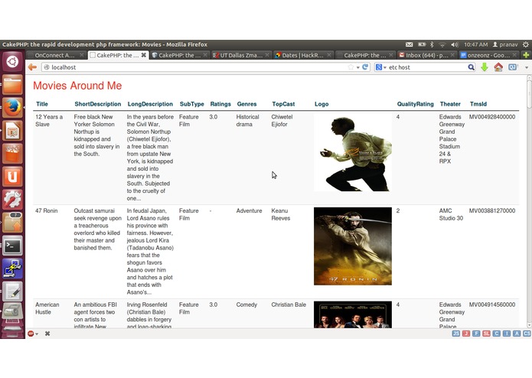The height and width of the screenshot is (378, 532).
Task: Open the volume indicator in top panel
Action: pyautogui.click(x=454, y=44)
